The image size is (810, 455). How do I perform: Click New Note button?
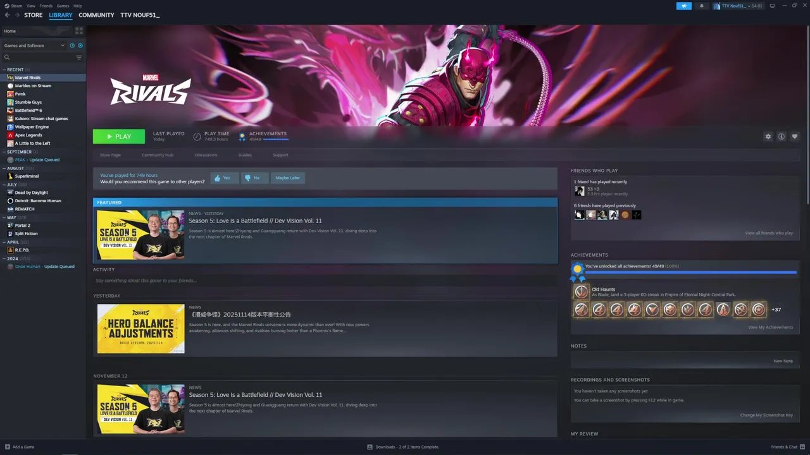coord(783,361)
